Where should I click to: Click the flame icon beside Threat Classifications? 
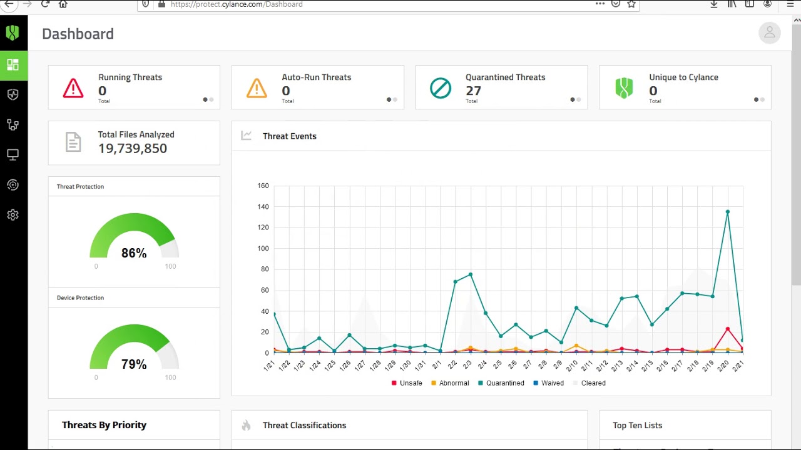(247, 425)
